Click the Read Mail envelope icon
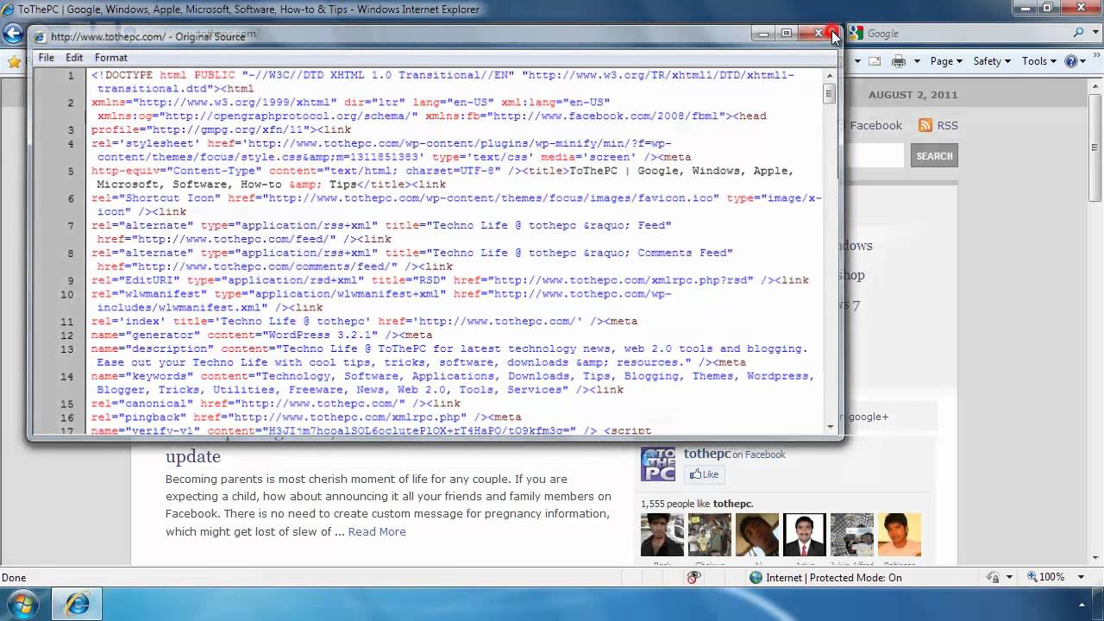Image resolution: width=1104 pixels, height=621 pixels. tap(875, 61)
